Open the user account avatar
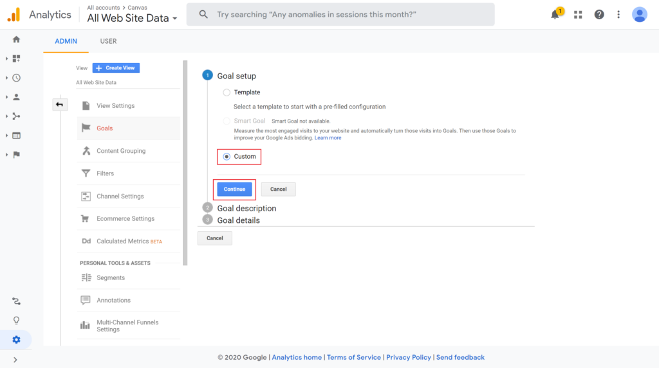659x368 pixels. [x=639, y=15]
